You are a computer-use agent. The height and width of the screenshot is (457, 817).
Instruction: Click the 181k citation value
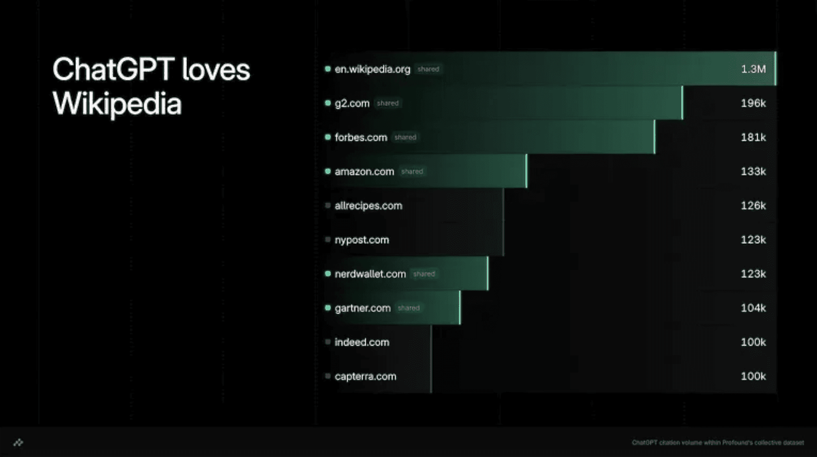(753, 137)
